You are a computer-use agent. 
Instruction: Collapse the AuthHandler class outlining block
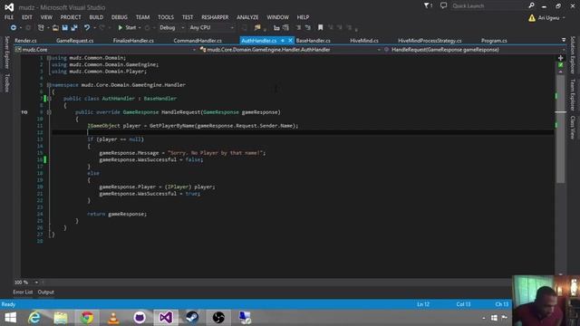[49, 99]
